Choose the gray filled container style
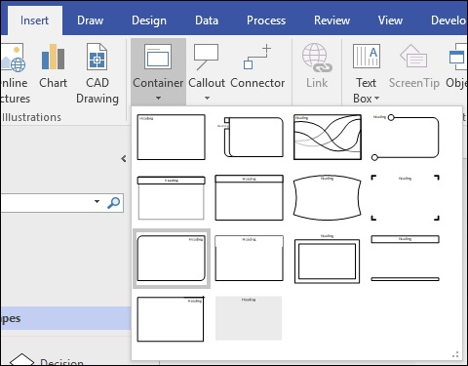 (249, 318)
